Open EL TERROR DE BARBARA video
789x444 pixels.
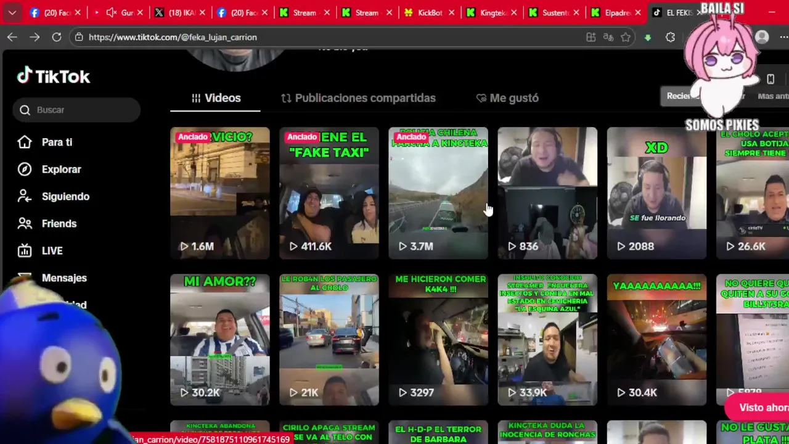pos(438,432)
